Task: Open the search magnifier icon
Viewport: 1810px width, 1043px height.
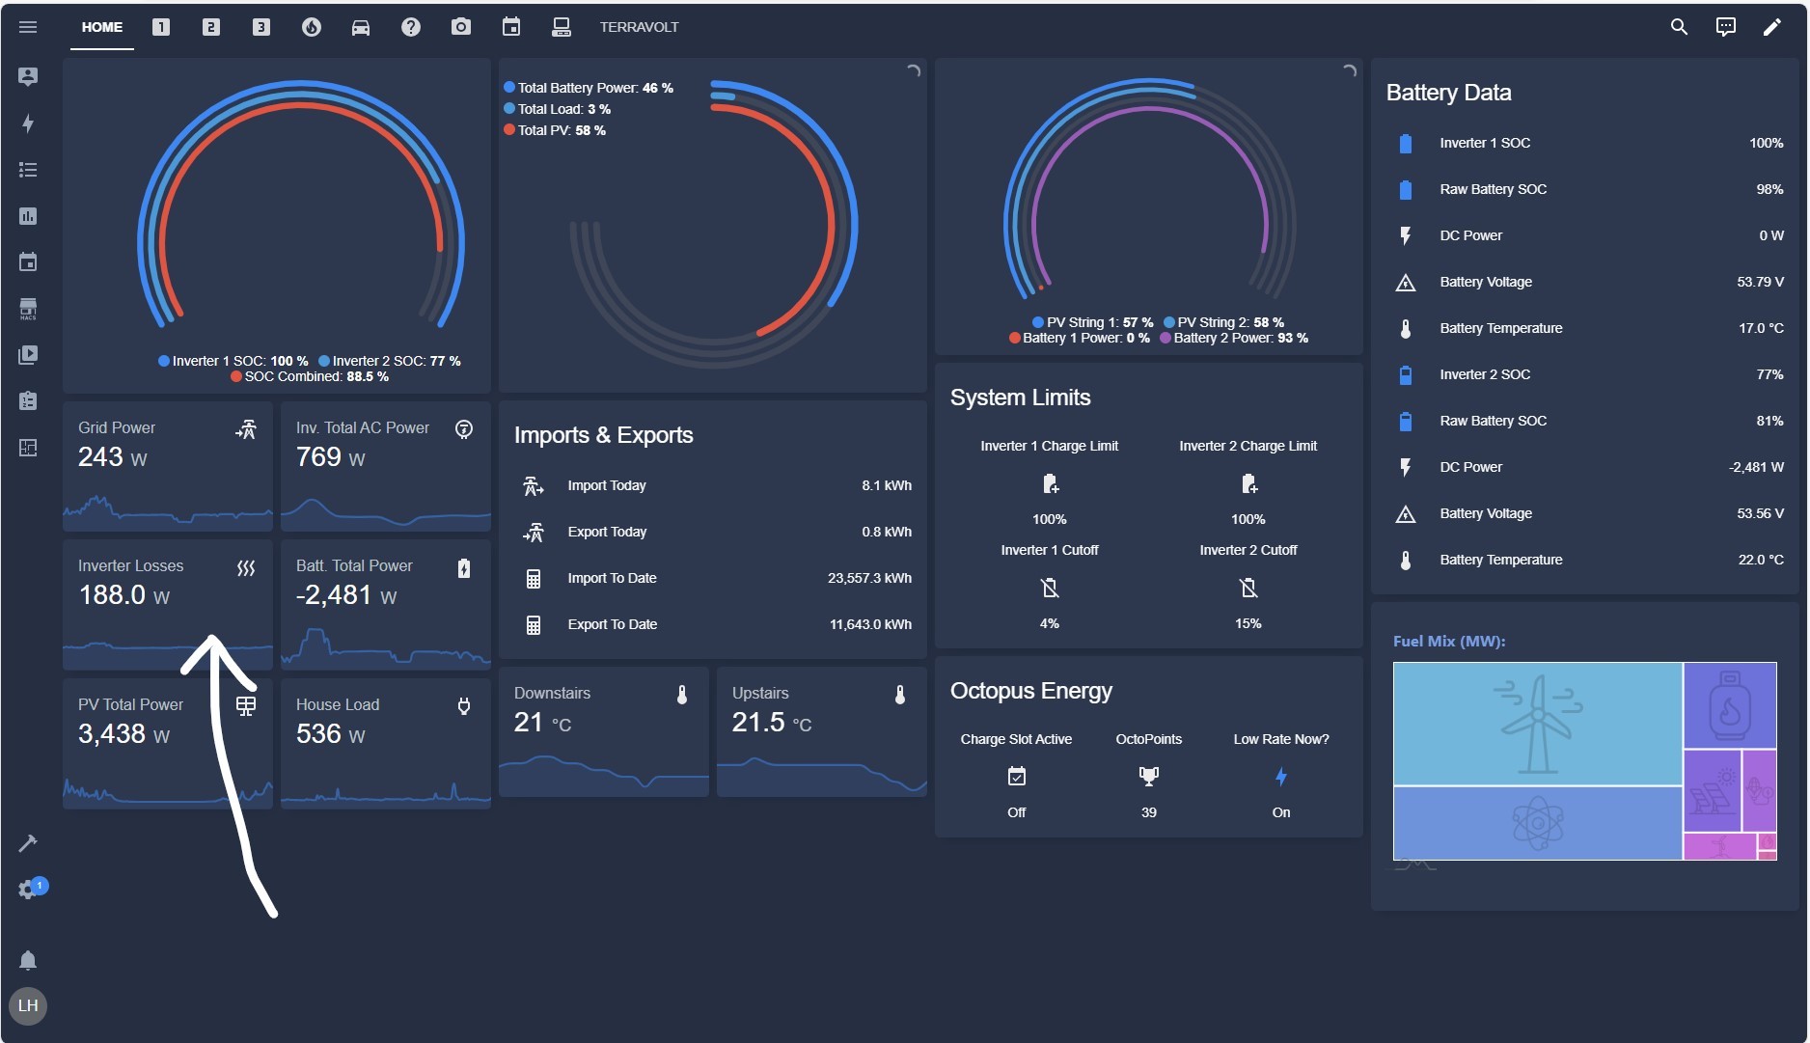Action: click(1679, 27)
